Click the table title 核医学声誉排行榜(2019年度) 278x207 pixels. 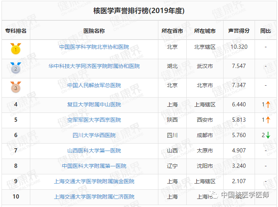pyautogui.click(x=139, y=11)
